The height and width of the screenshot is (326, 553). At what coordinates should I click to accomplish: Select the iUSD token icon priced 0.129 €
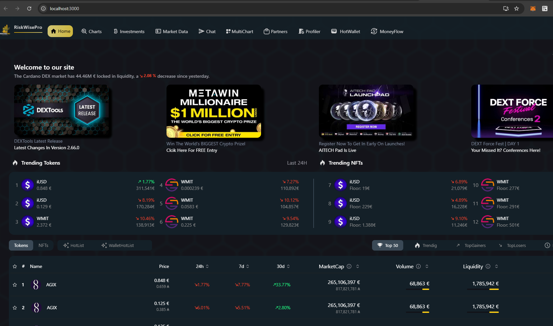click(28, 203)
